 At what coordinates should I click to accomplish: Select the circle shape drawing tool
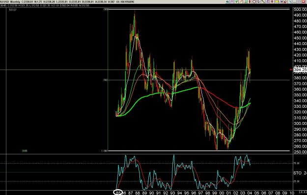254,2
